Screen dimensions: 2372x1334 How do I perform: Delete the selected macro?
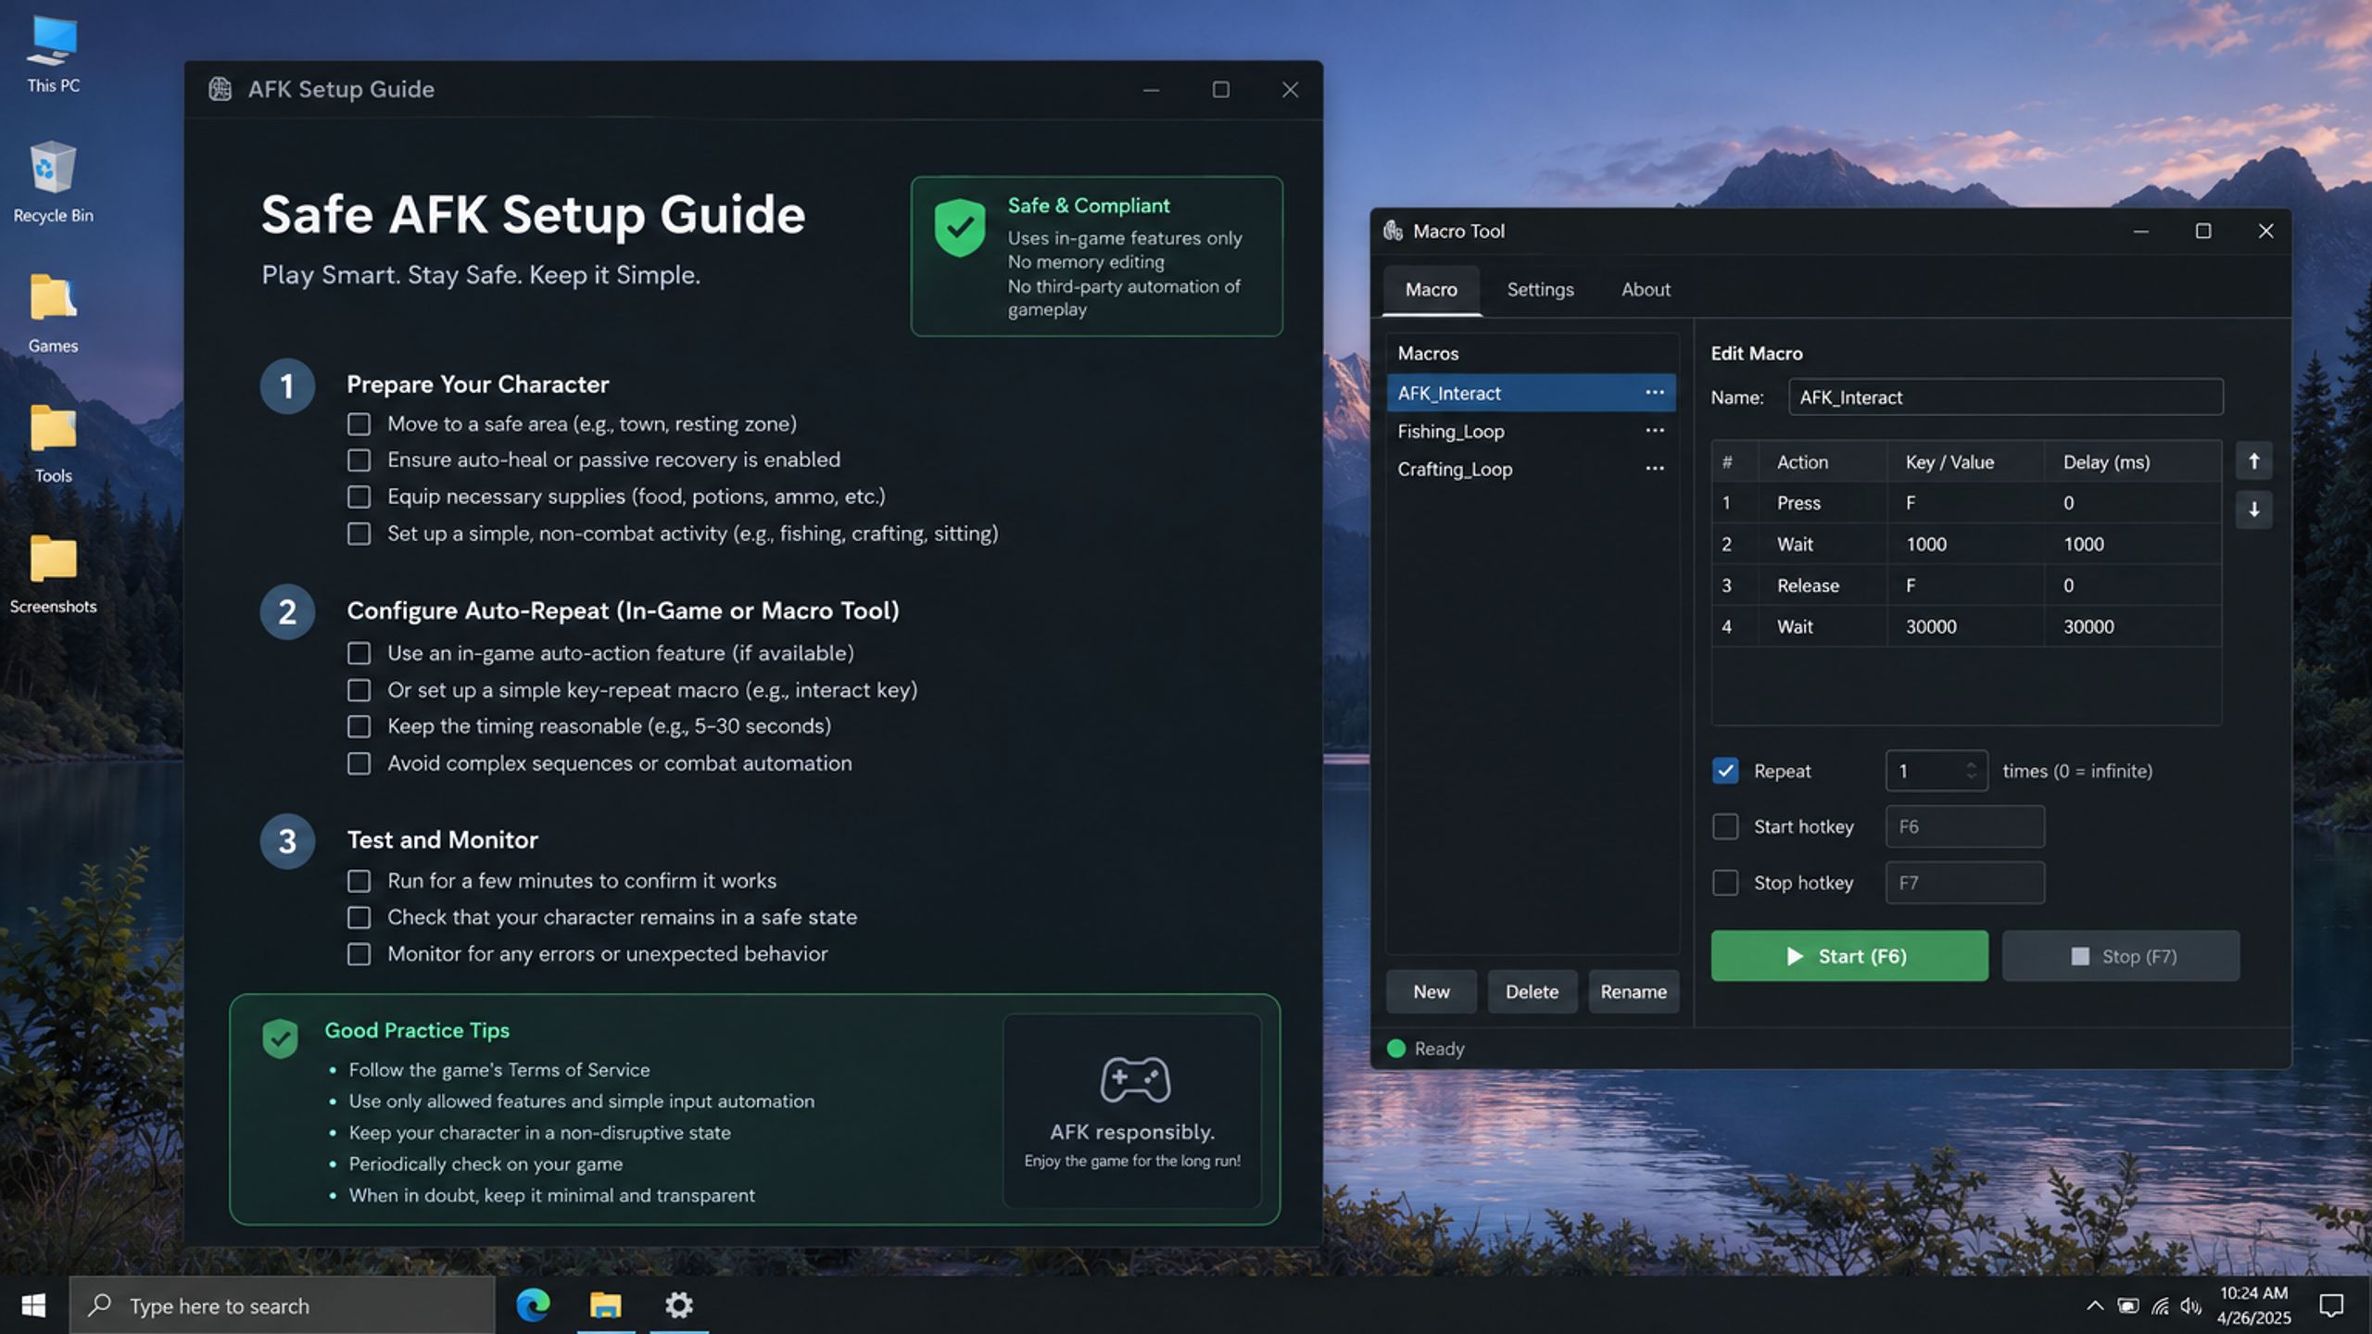click(x=1532, y=992)
